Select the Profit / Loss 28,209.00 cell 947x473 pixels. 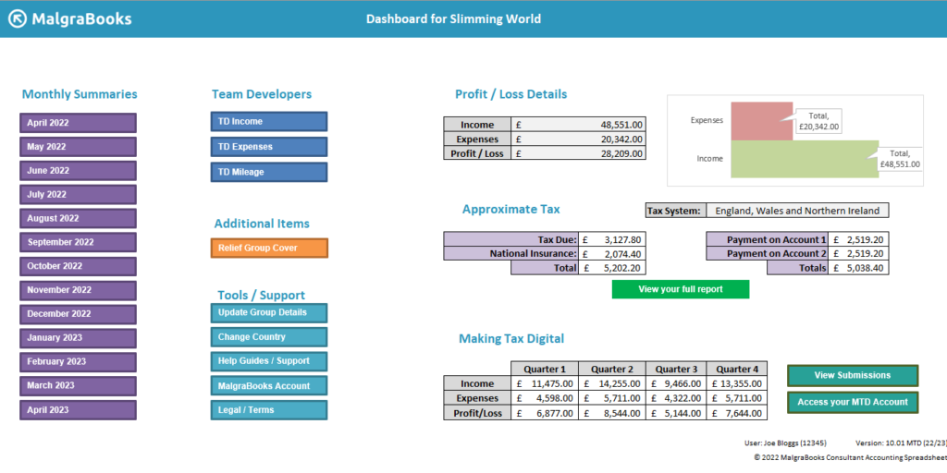(x=578, y=153)
